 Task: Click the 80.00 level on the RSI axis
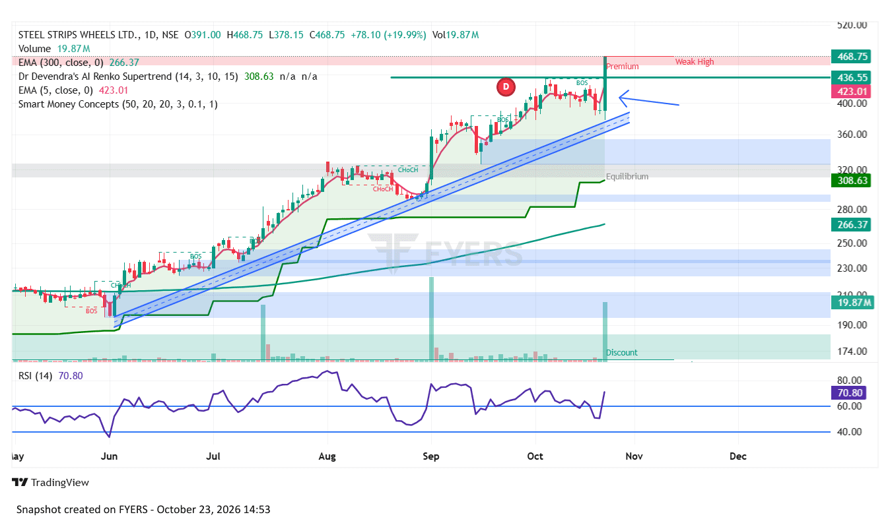click(850, 381)
